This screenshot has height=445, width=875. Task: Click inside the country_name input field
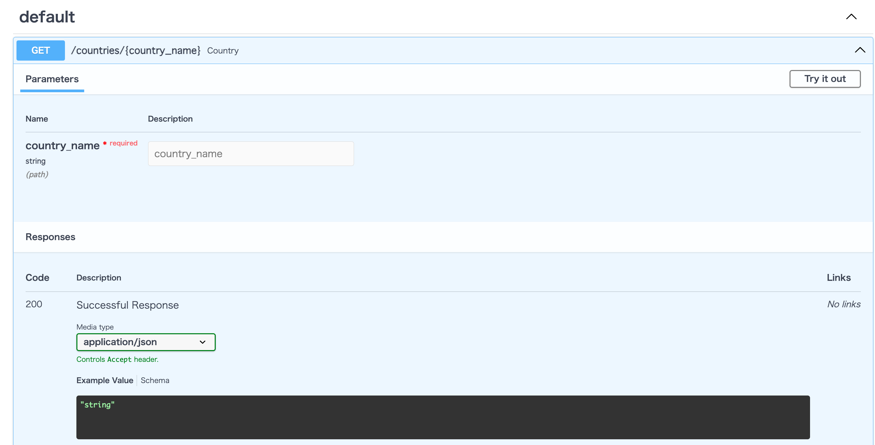[x=250, y=153]
